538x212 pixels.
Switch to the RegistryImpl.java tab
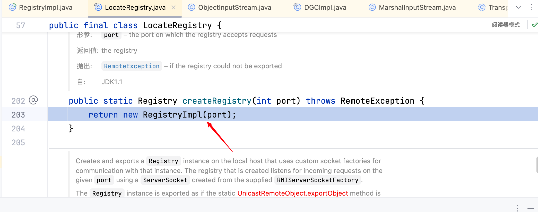click(x=46, y=7)
